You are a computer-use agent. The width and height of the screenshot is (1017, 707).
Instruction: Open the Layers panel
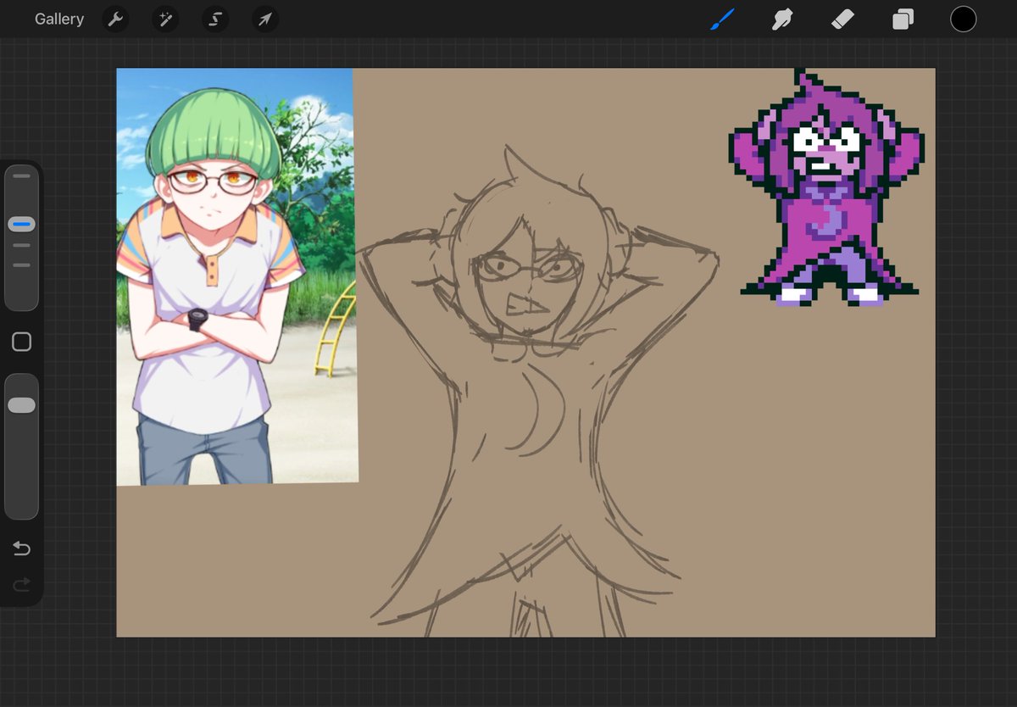pyautogui.click(x=903, y=19)
